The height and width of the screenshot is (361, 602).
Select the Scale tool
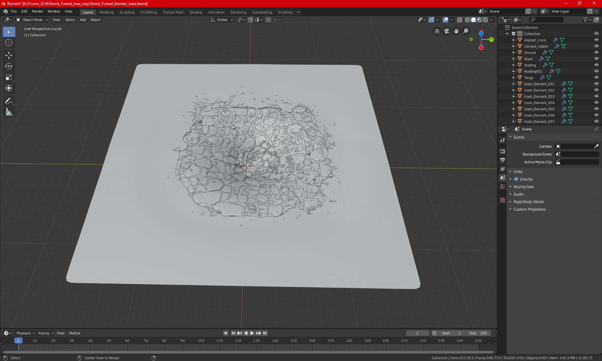(9, 77)
